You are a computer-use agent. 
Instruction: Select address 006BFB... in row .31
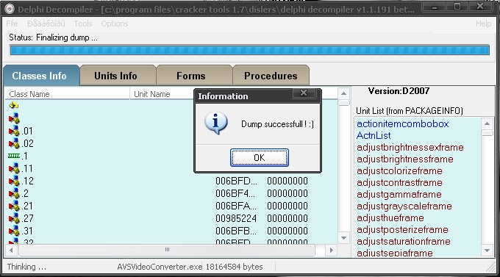click(236, 231)
